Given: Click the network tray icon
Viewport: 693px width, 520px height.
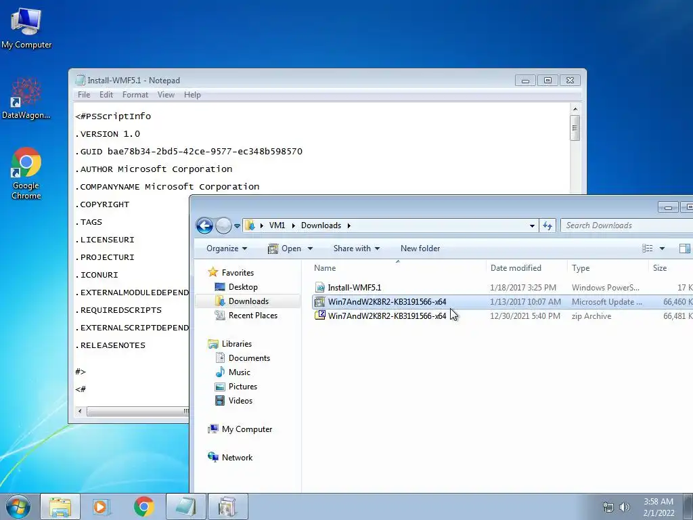Looking at the screenshot, I should [x=608, y=507].
